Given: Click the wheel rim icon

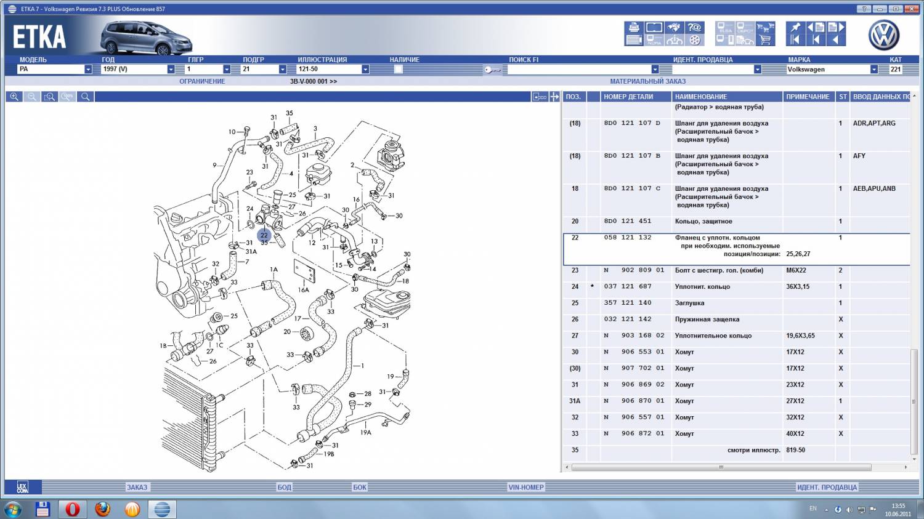Looking at the screenshot, I should tap(694, 40).
